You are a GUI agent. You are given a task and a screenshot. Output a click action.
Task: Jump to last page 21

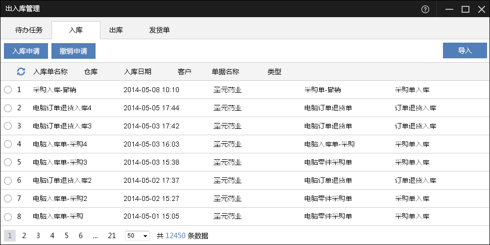(112, 236)
